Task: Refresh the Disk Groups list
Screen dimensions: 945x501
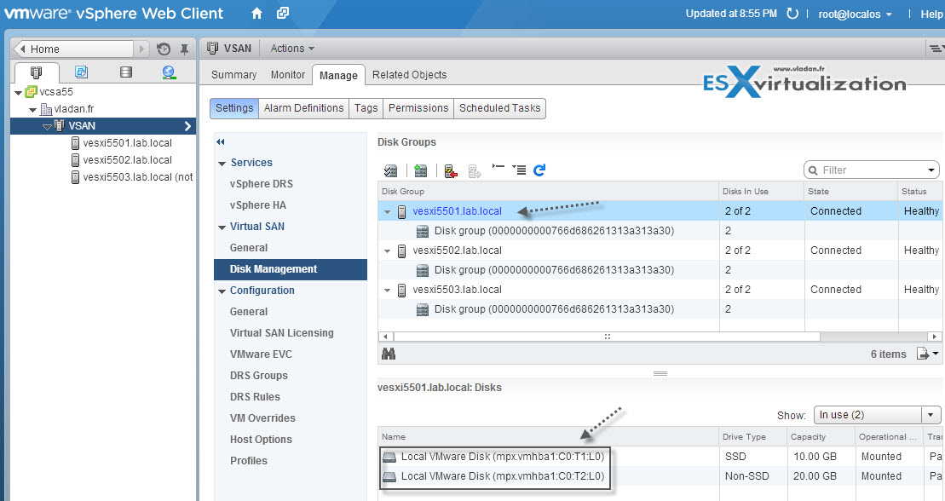Action: click(539, 170)
